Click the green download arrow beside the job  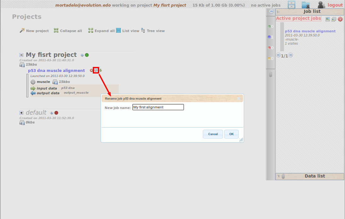click(101, 70)
